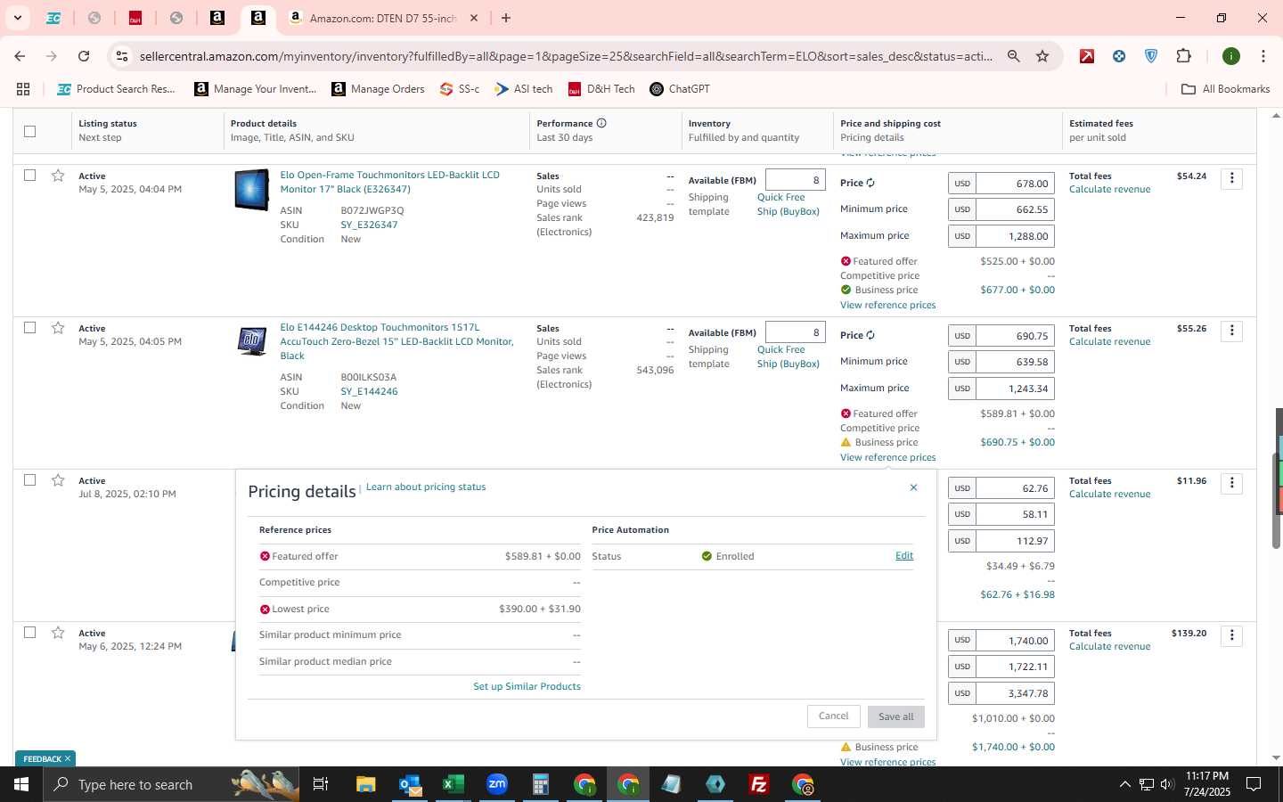Check the May 6, 2025 12:24 PM listing checkbox

pyautogui.click(x=29, y=633)
